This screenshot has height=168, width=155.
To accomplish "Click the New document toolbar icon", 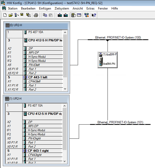I will (5, 15).
